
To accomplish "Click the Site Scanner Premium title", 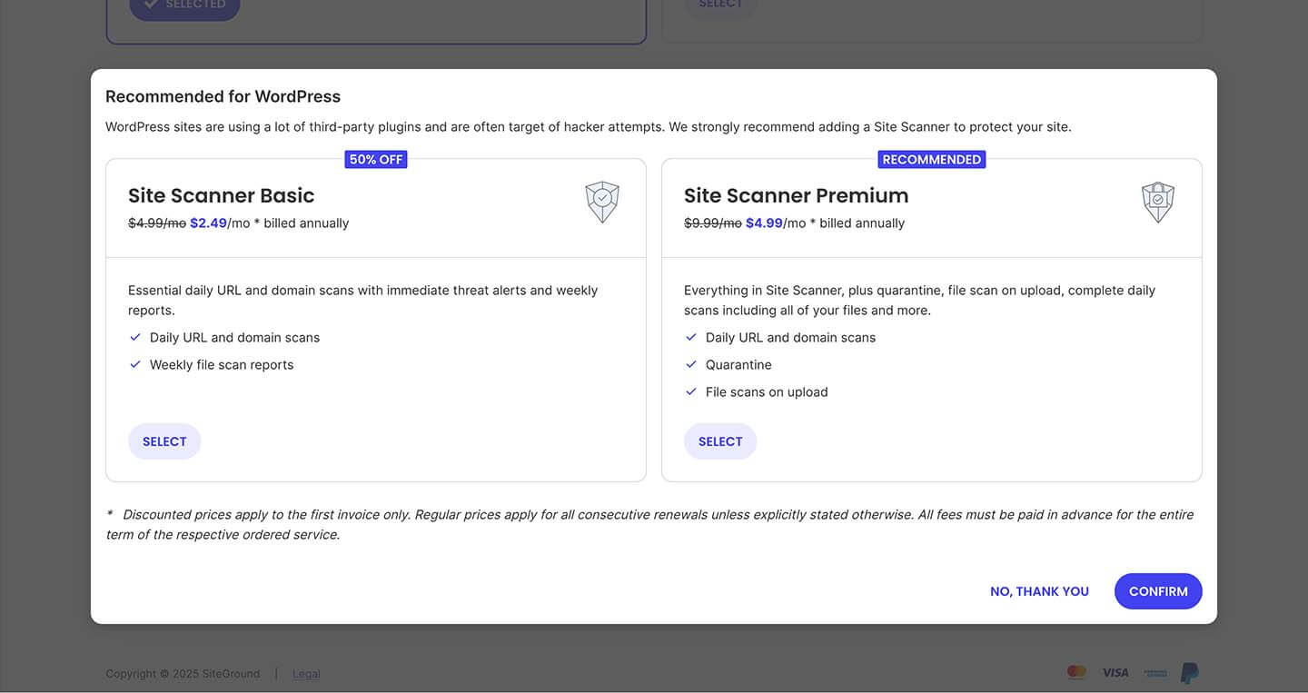I will tap(797, 195).
